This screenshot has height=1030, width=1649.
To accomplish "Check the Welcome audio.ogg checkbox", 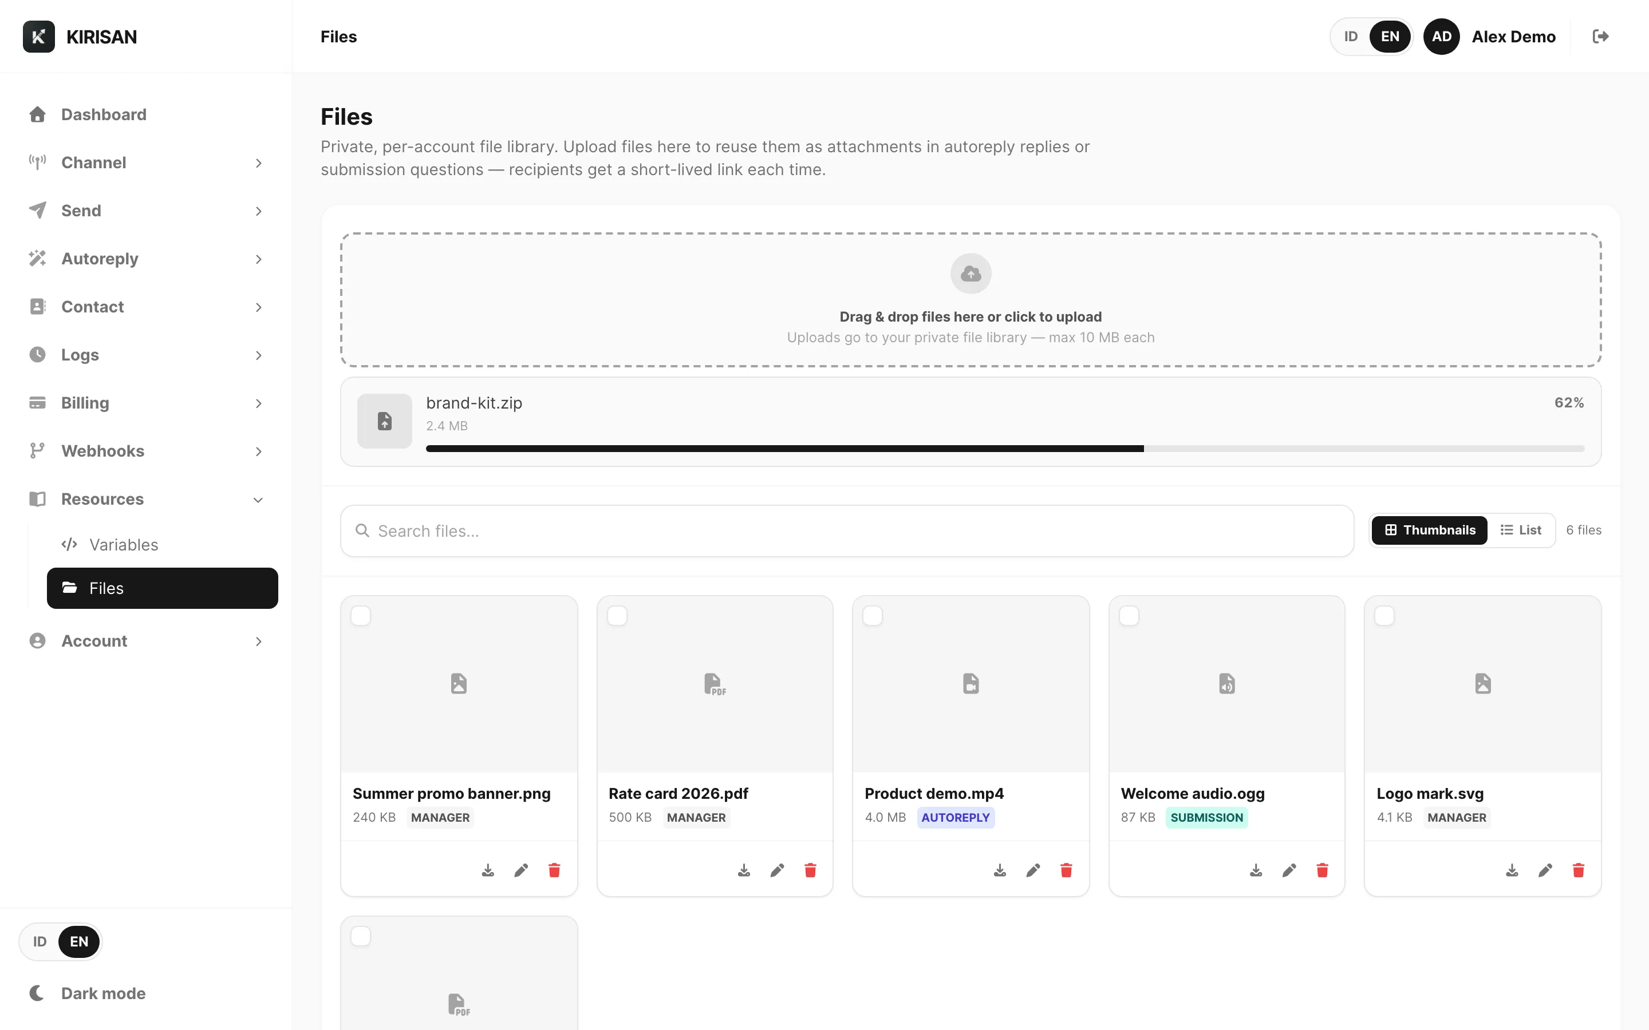I will coord(1129,616).
